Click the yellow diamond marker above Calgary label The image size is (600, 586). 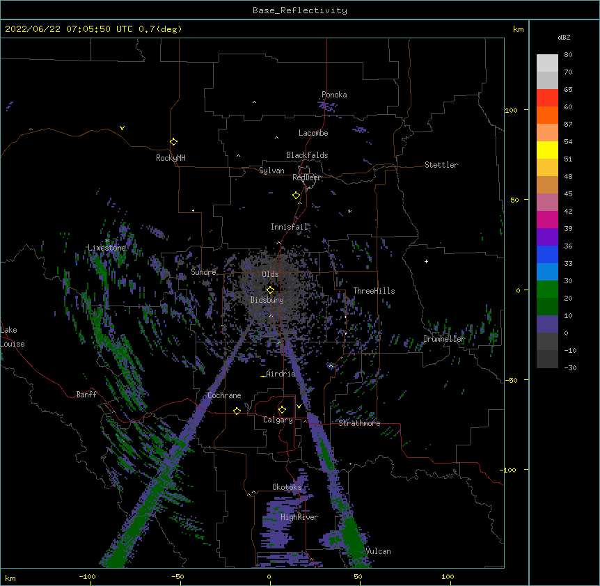click(x=282, y=410)
